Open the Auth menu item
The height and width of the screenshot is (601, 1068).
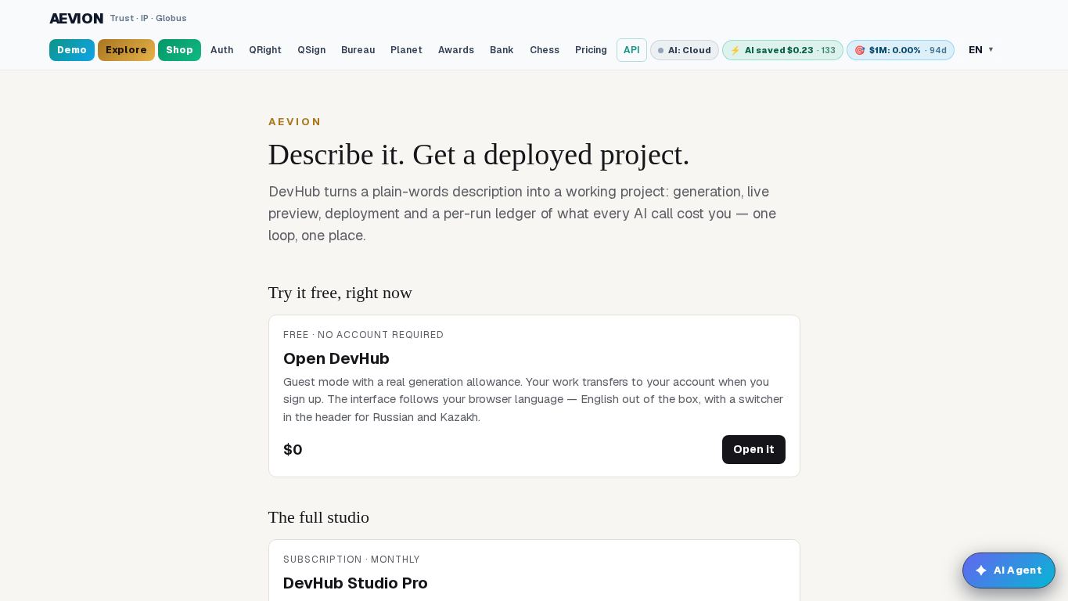221,50
